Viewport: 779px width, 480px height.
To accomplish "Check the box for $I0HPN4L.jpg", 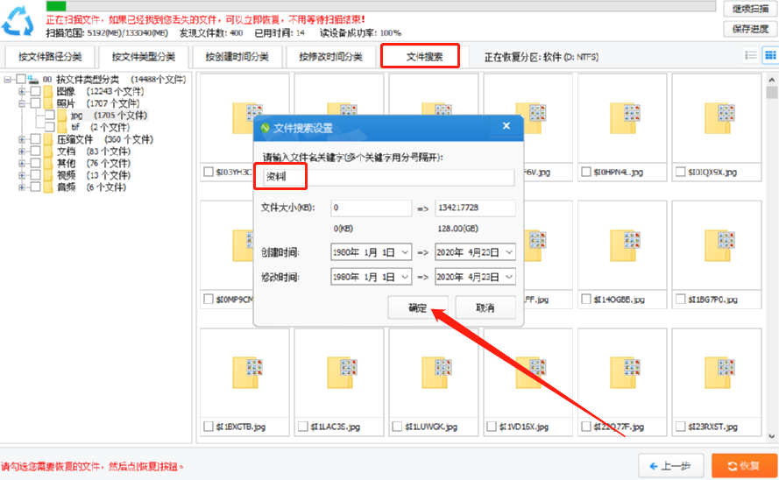I will [586, 172].
